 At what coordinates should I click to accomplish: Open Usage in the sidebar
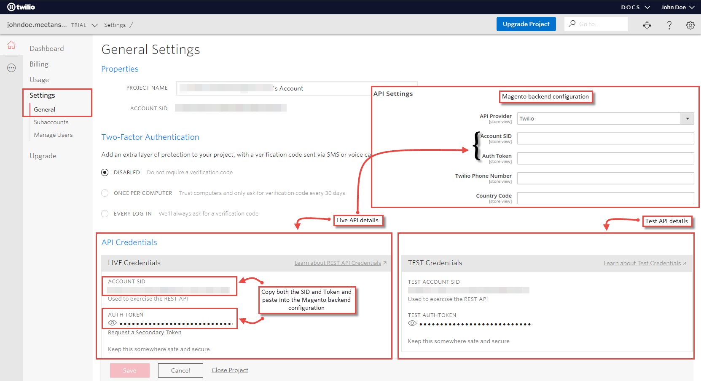point(39,80)
